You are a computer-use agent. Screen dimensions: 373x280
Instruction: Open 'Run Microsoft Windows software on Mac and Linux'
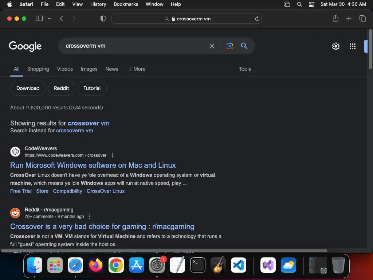click(93, 165)
